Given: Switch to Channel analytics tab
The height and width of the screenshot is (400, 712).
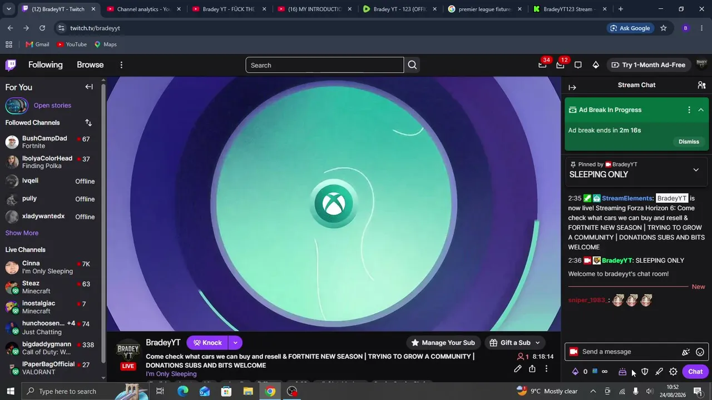Looking at the screenshot, I should tap(142, 9).
